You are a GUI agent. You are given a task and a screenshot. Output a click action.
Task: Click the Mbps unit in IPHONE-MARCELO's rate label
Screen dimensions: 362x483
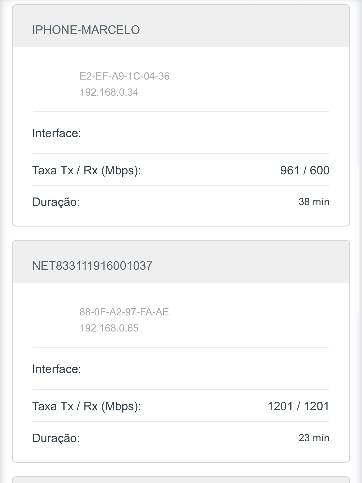(x=121, y=170)
